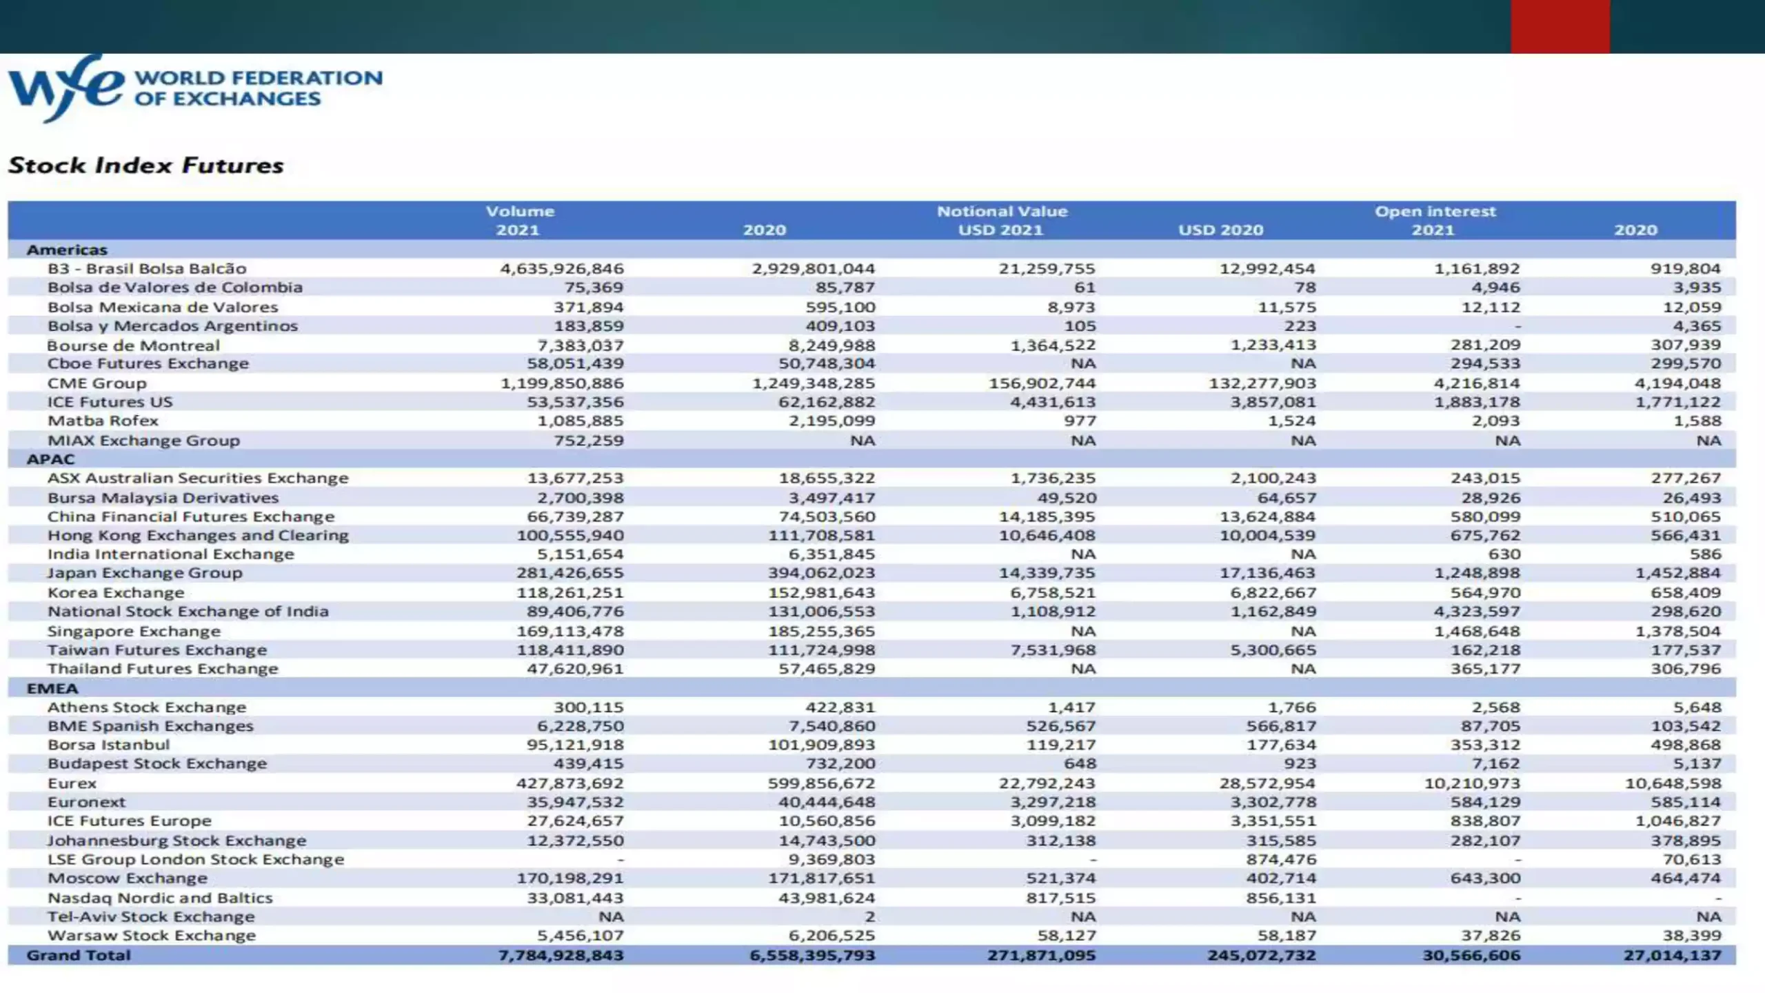The width and height of the screenshot is (1765, 993).
Task: Click Athens Stock Exchange row name
Action: [147, 707]
